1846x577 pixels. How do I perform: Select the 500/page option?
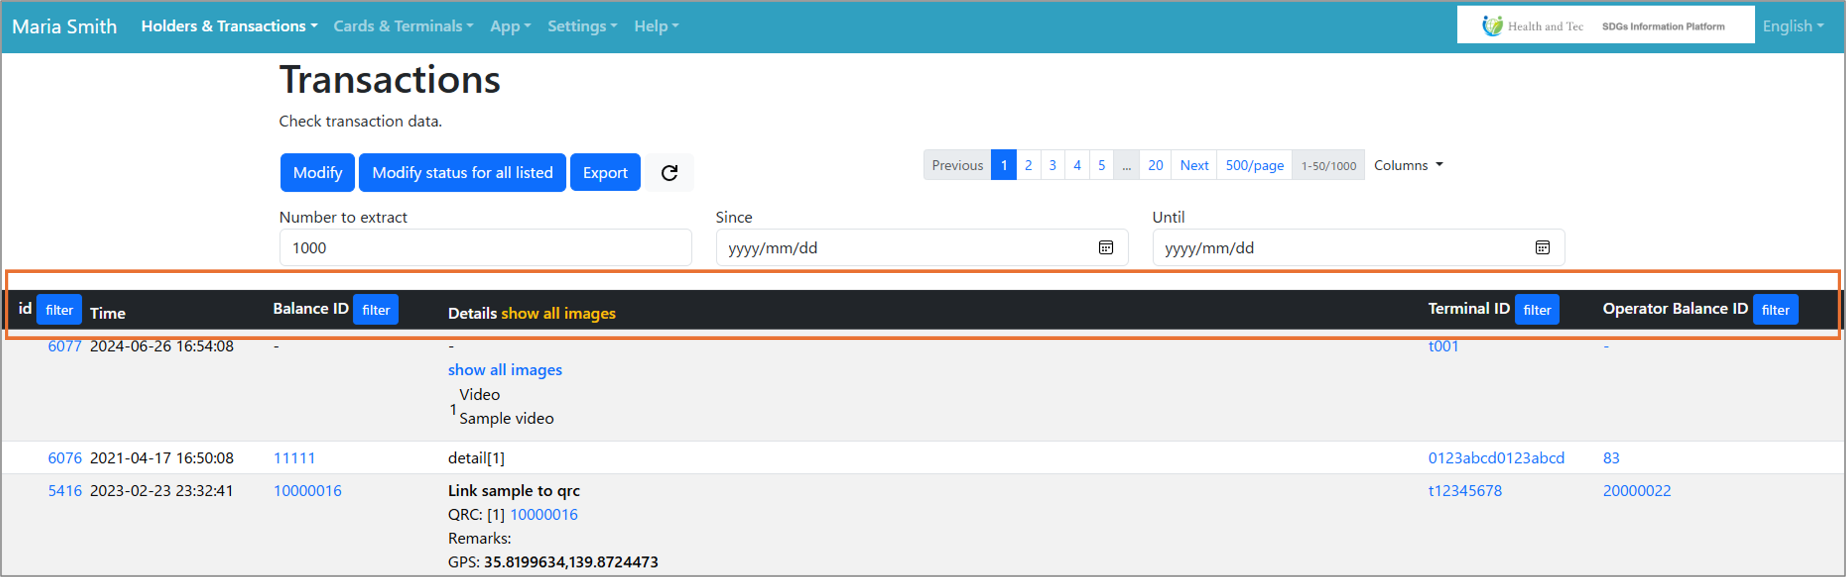[x=1253, y=165]
